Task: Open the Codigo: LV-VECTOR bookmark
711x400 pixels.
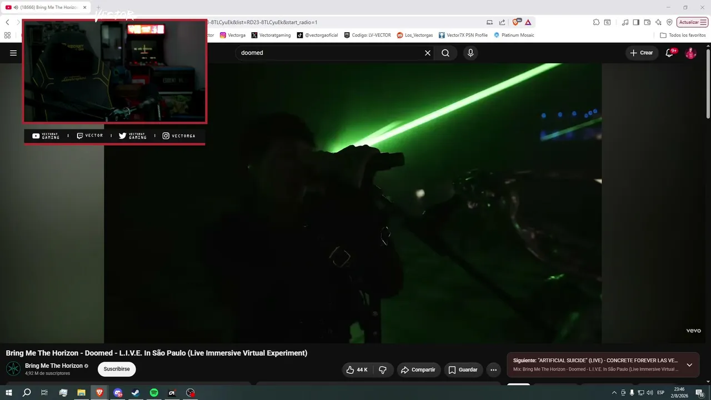Action: [367, 35]
